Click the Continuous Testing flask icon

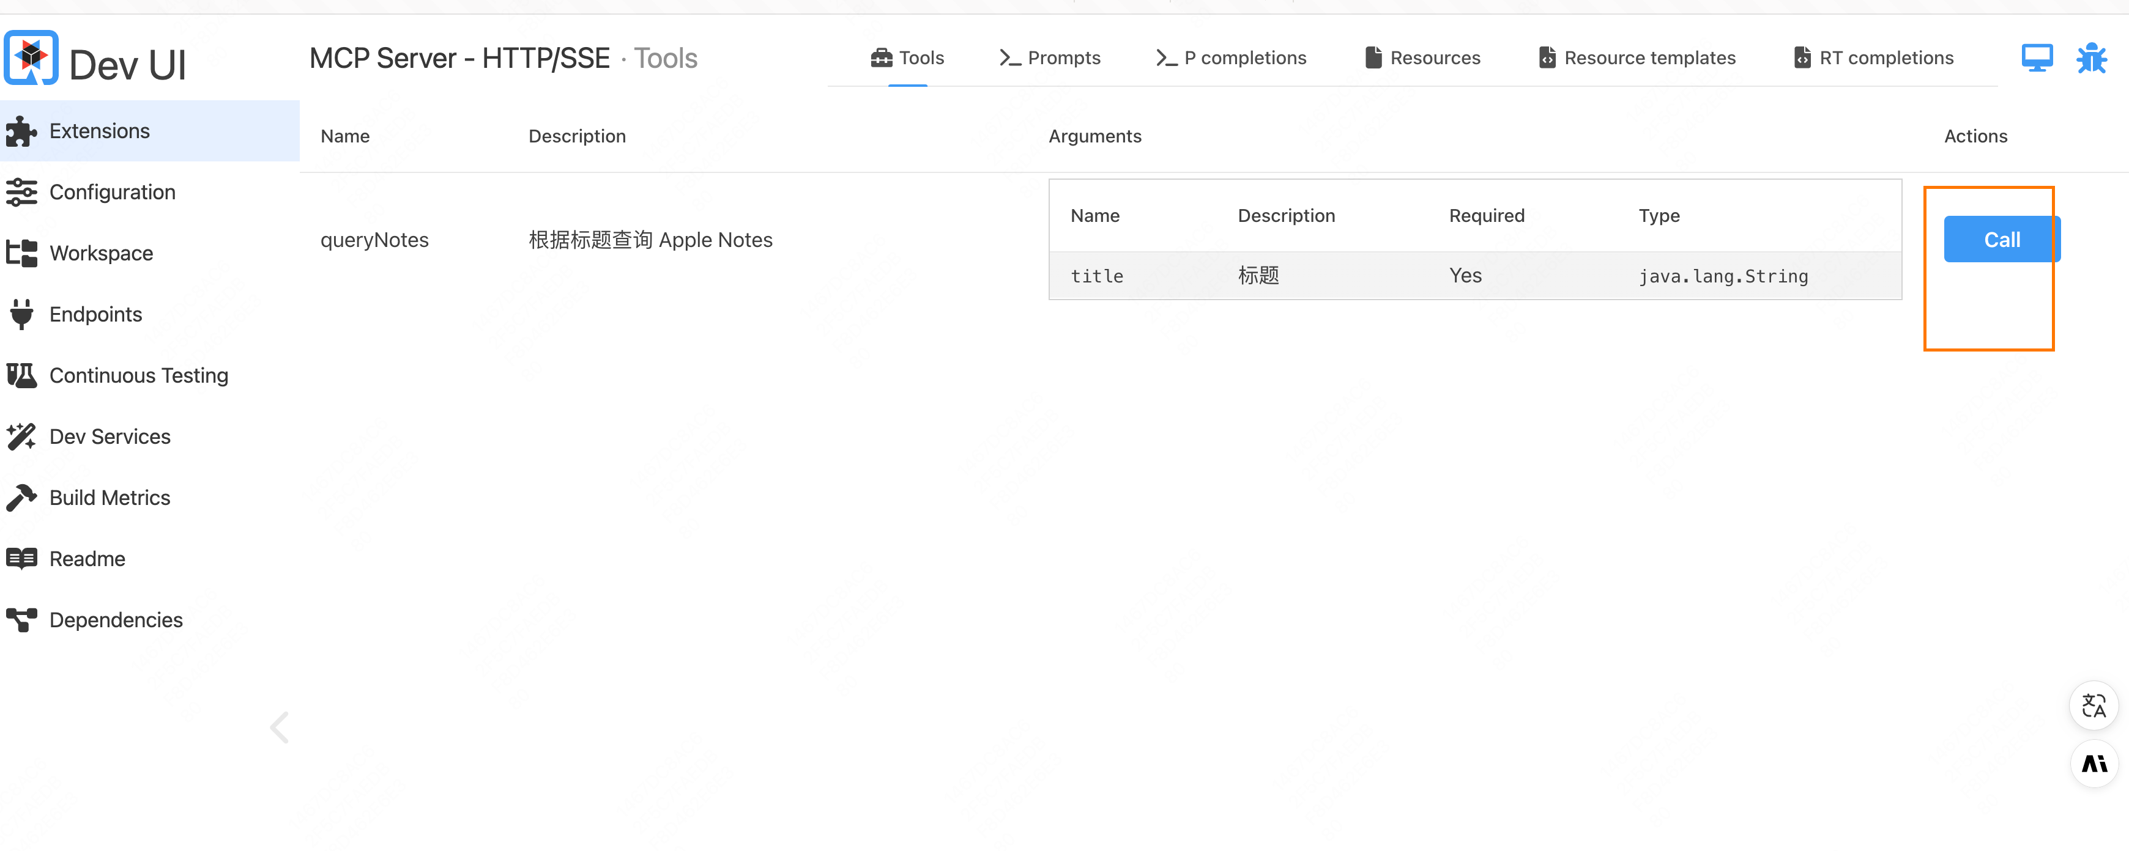(x=21, y=376)
